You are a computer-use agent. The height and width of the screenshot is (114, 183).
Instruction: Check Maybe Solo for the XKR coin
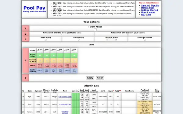(x=74, y=56)
